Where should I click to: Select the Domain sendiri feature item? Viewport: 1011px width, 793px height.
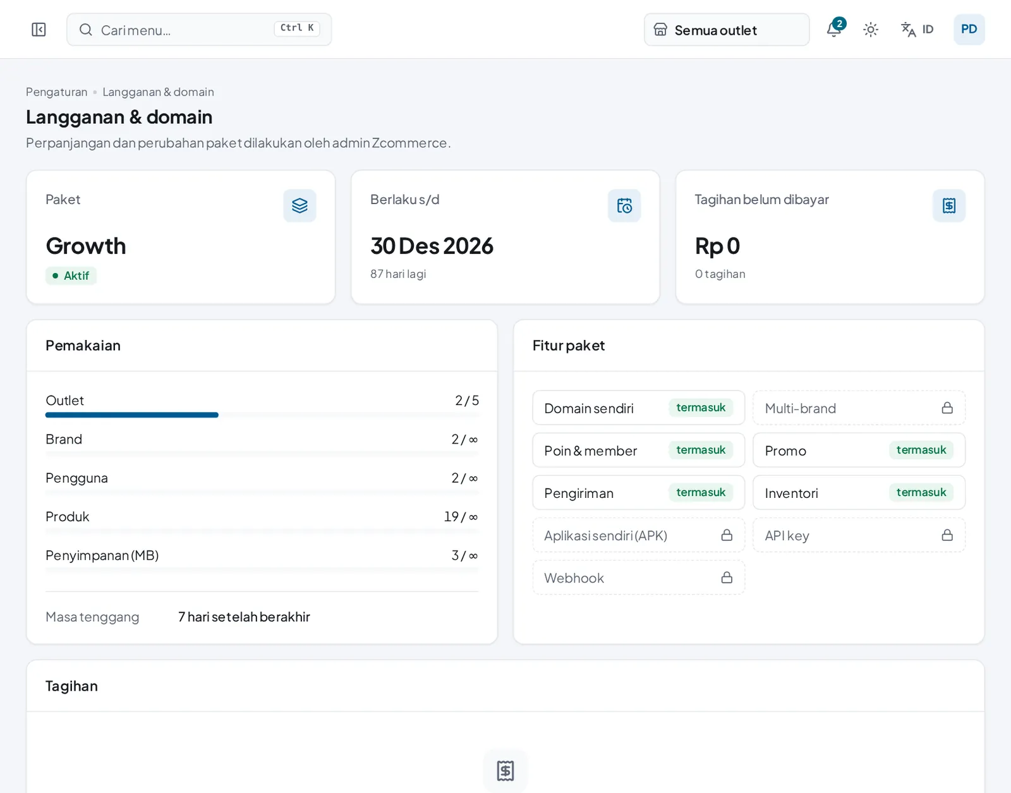pos(639,408)
